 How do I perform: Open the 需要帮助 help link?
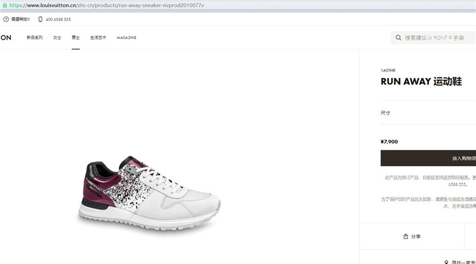[x=20, y=19]
